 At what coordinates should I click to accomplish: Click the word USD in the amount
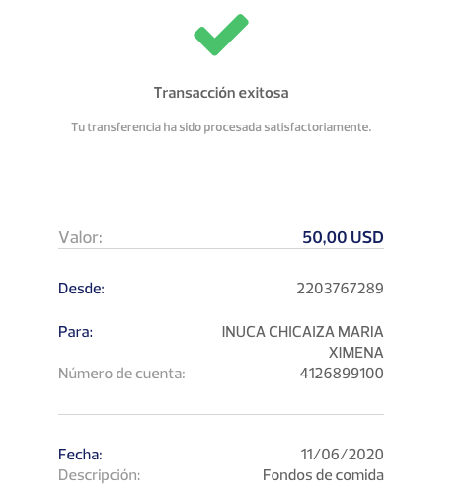pos(367,237)
